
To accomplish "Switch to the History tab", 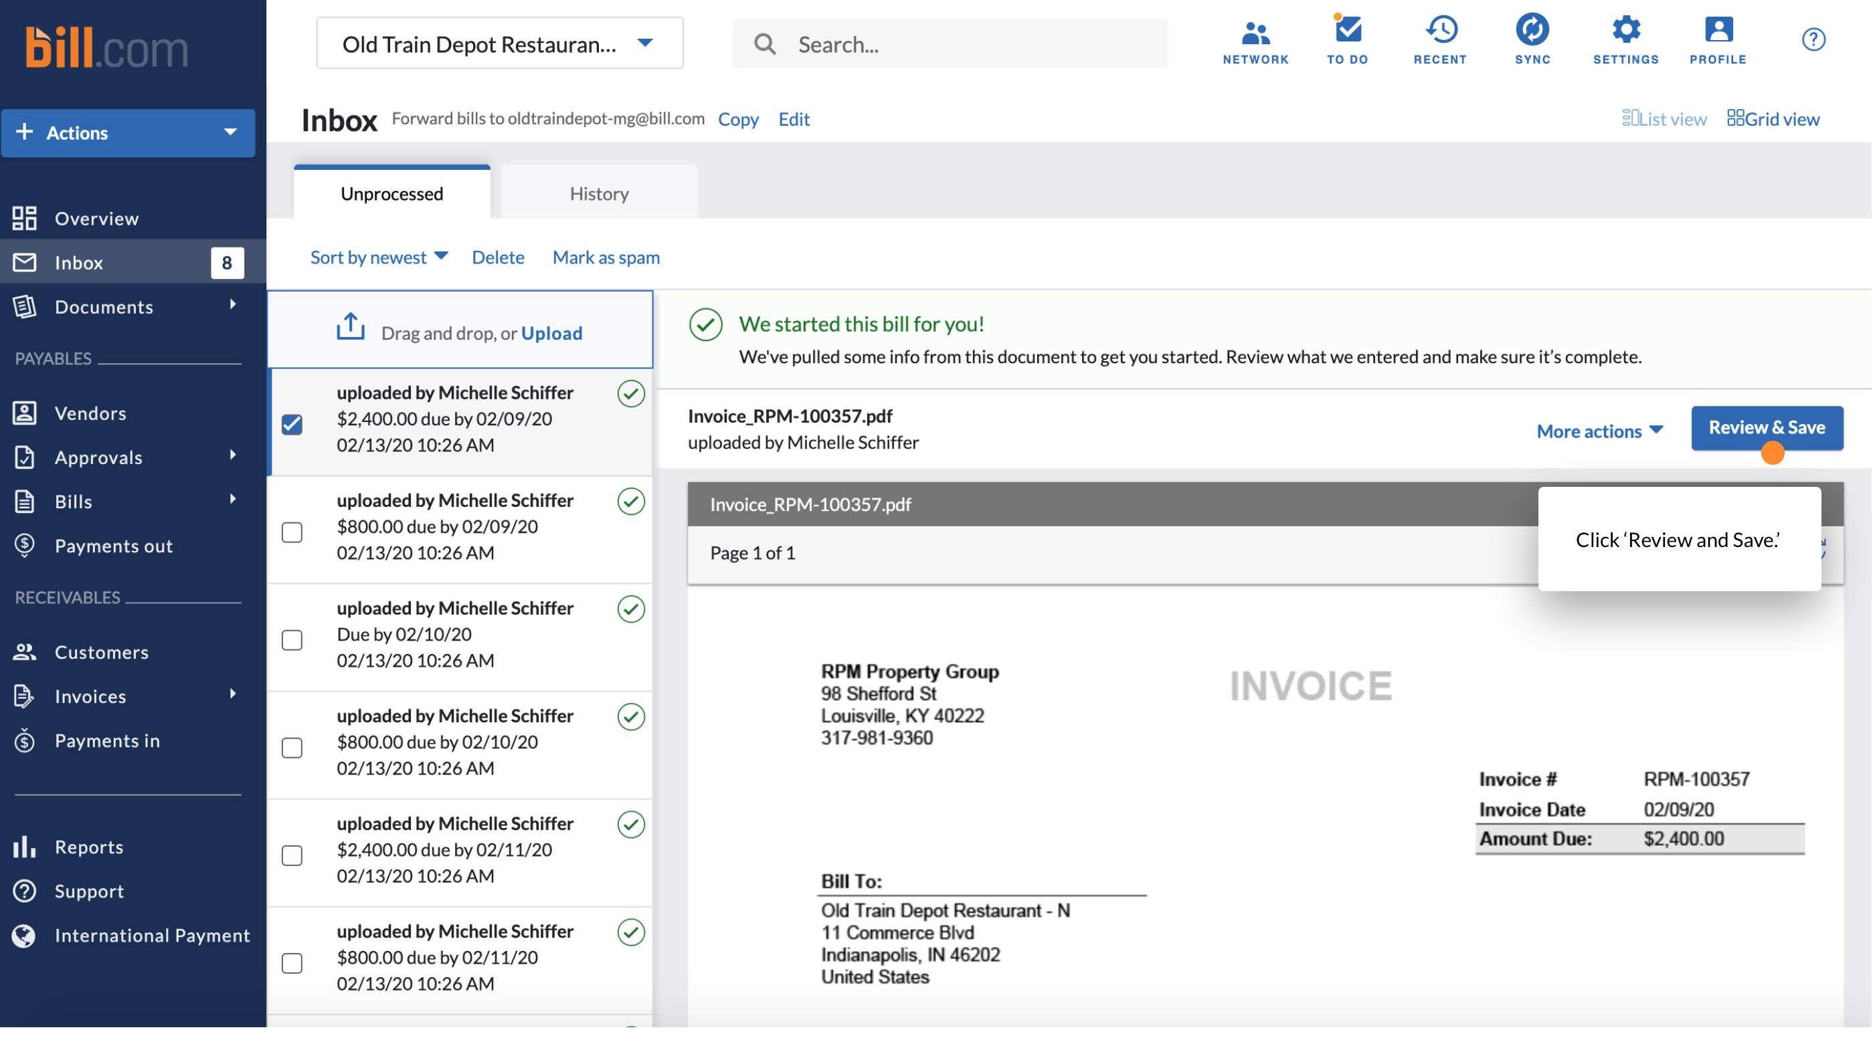I will pyautogui.click(x=599, y=193).
